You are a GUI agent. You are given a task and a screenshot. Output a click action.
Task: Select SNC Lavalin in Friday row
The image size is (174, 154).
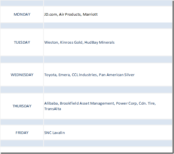pyautogui.click(x=55, y=133)
